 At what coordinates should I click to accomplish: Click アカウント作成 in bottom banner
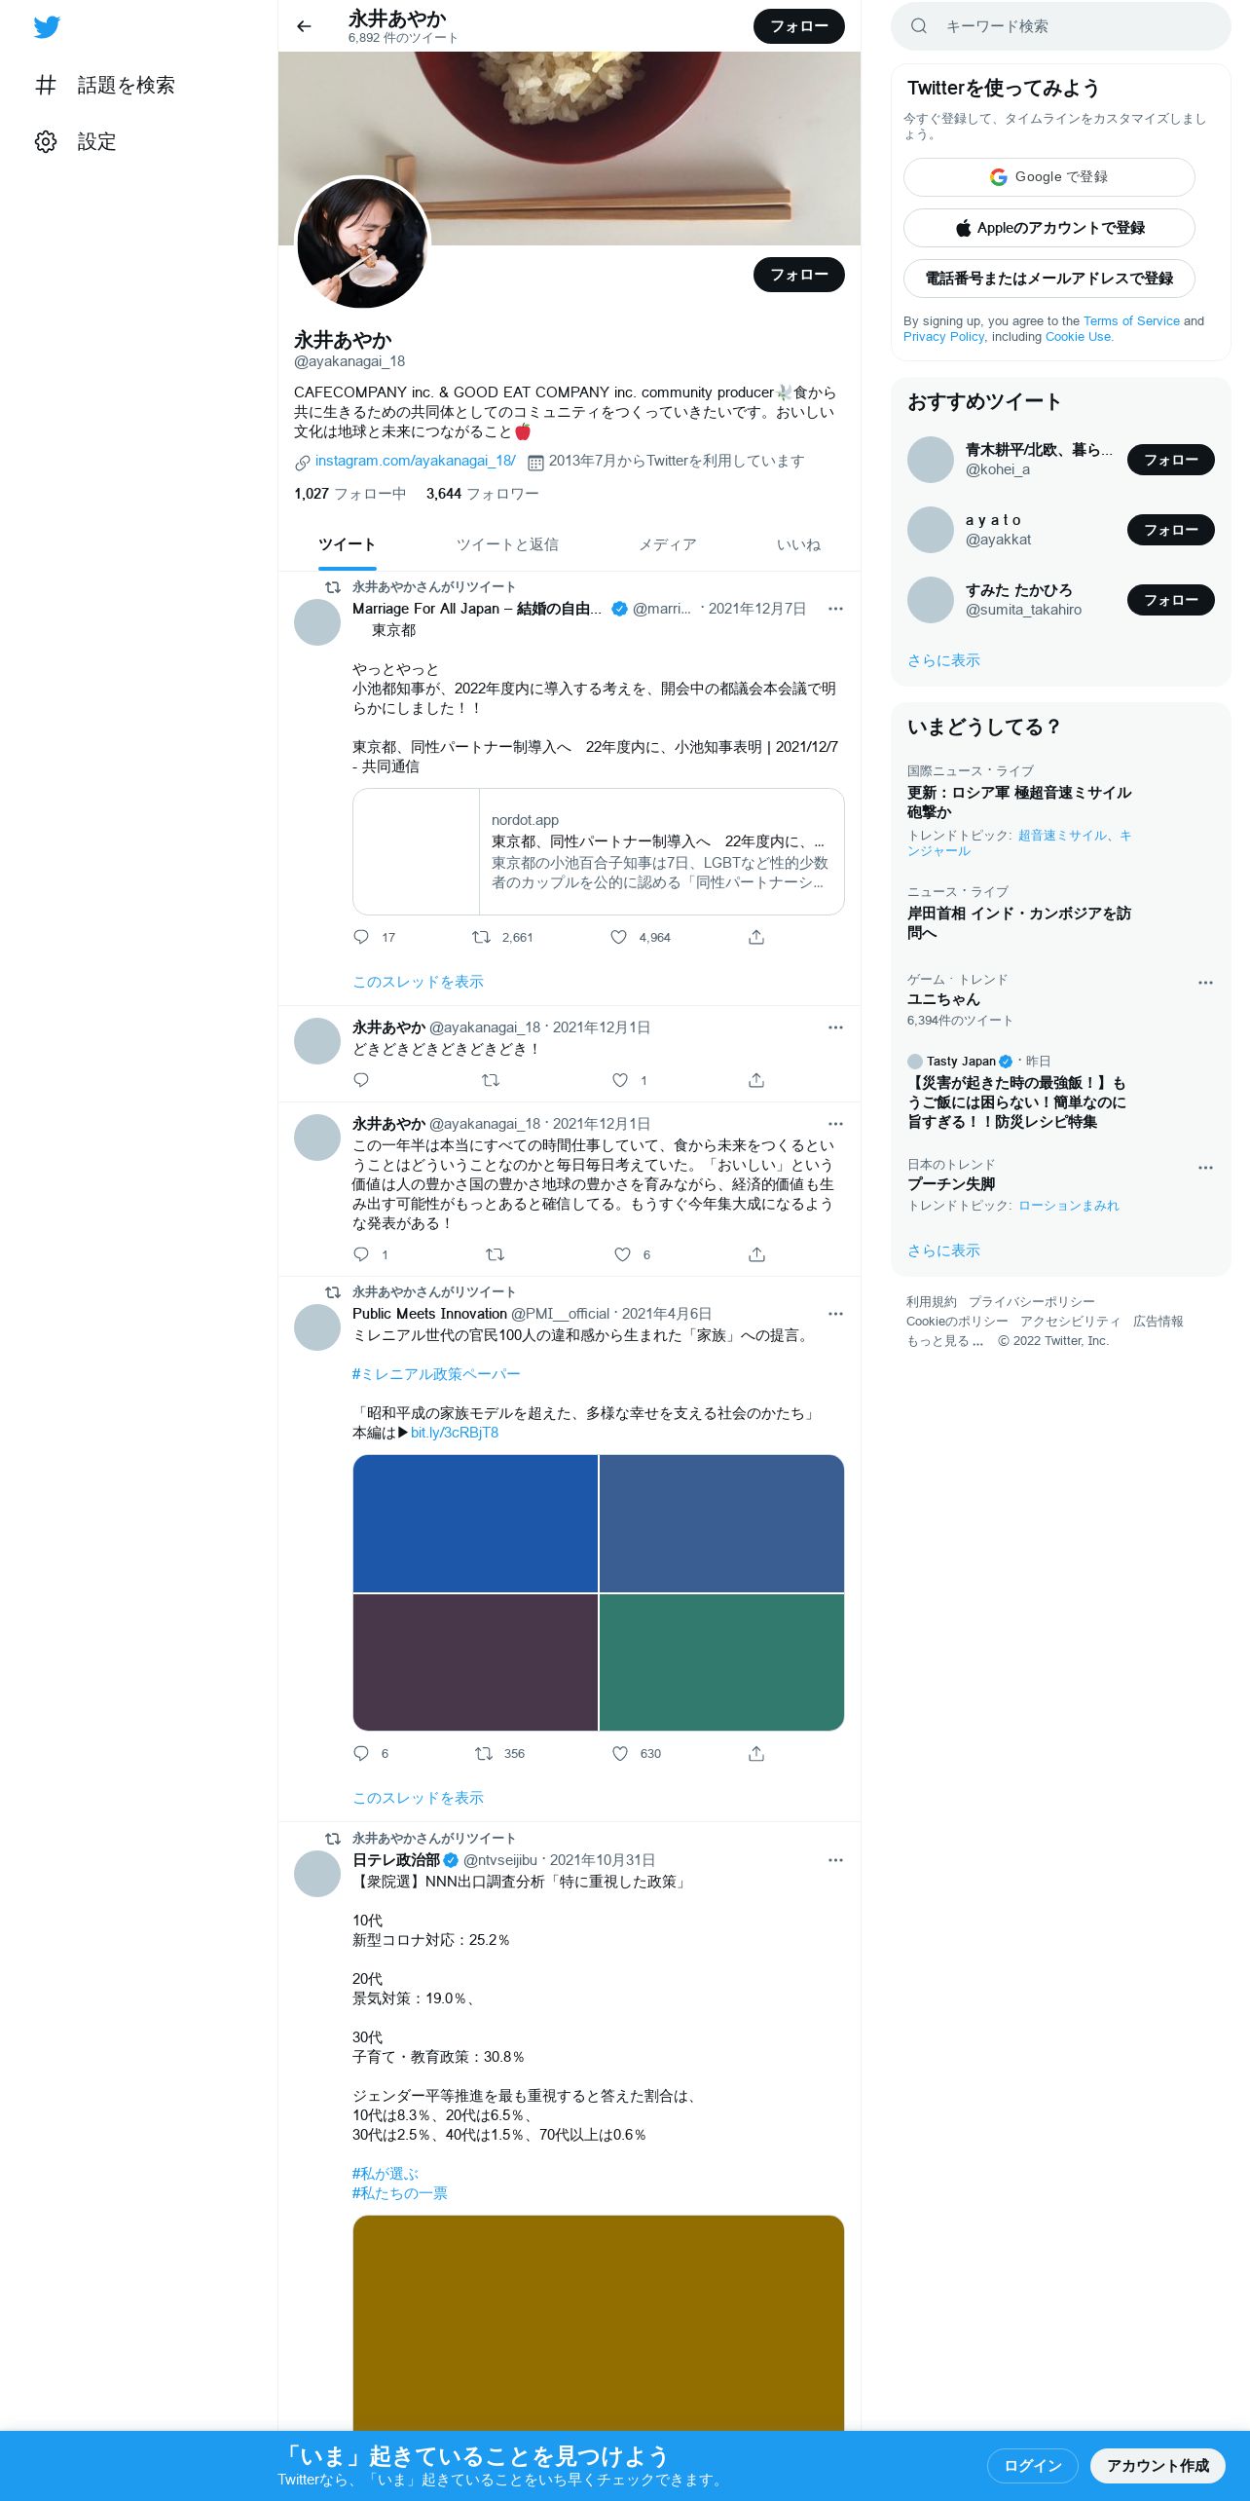tap(1158, 2465)
